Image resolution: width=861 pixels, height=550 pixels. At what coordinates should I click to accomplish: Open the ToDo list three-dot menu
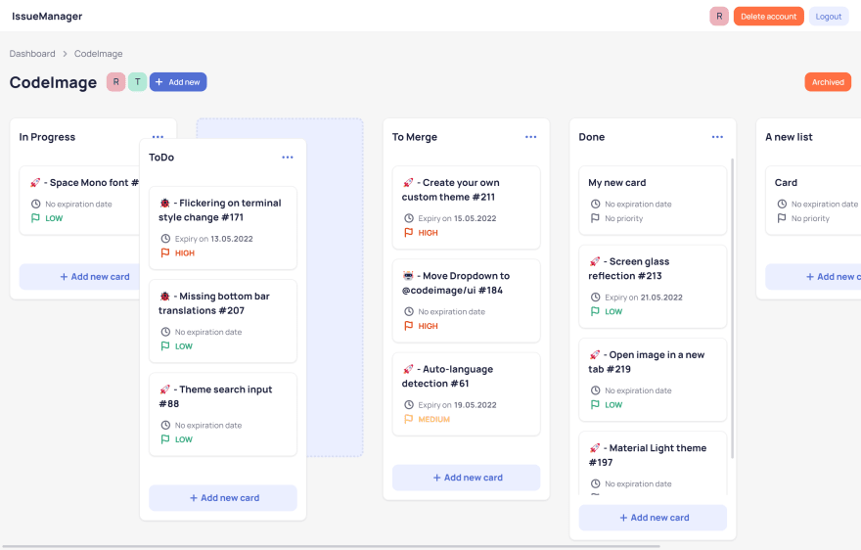click(x=288, y=158)
